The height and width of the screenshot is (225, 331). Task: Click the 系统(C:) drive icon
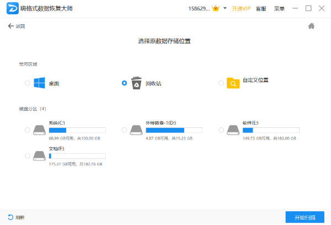39,130
